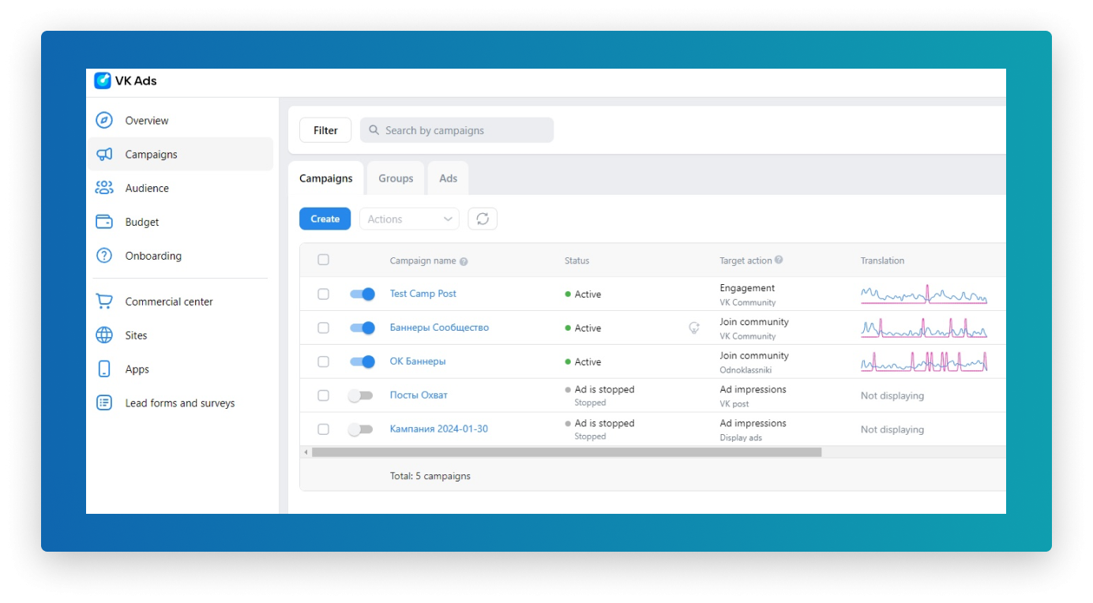
Task: Open the Ads tab
Action: (448, 178)
